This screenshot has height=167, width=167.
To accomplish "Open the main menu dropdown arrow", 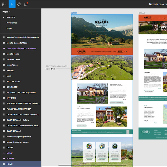I will 6,4.
